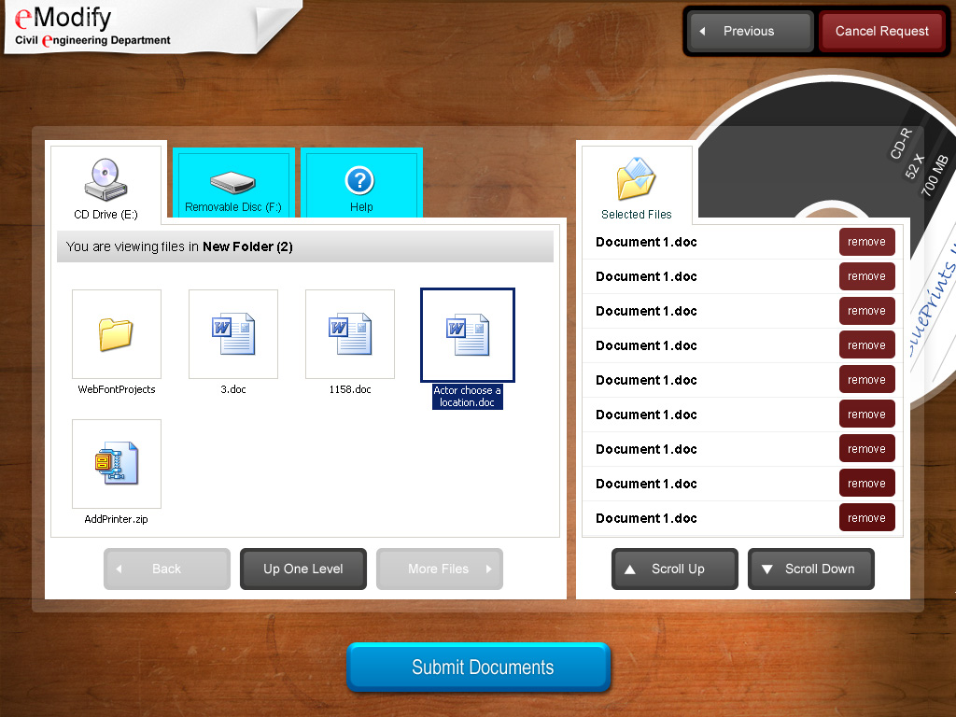Click the eModify logo
This screenshot has width=956, height=717.
tap(63, 19)
